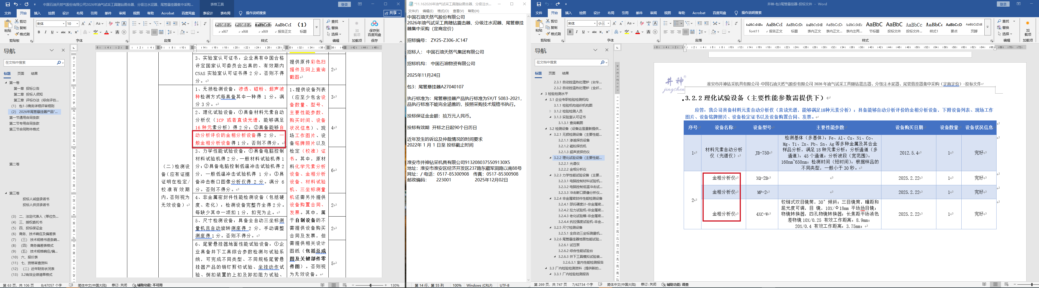Turn off active bold in right Word
1039x288 pixels.
coord(570,32)
